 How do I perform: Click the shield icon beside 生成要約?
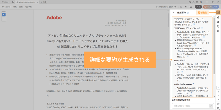188,13
